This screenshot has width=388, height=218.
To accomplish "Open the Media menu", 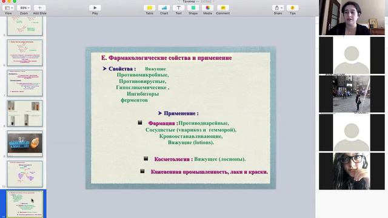I will tap(207, 8).
